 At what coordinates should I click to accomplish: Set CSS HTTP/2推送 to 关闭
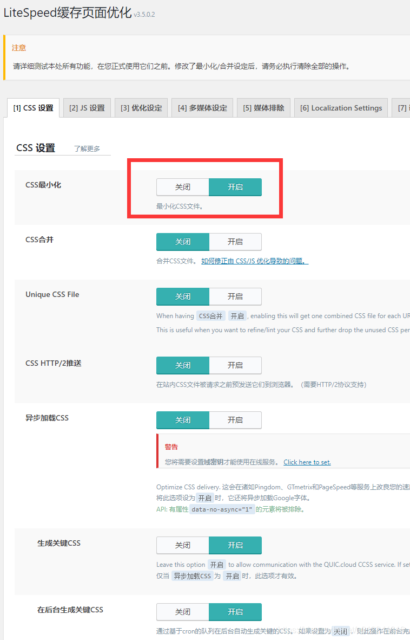click(x=183, y=365)
